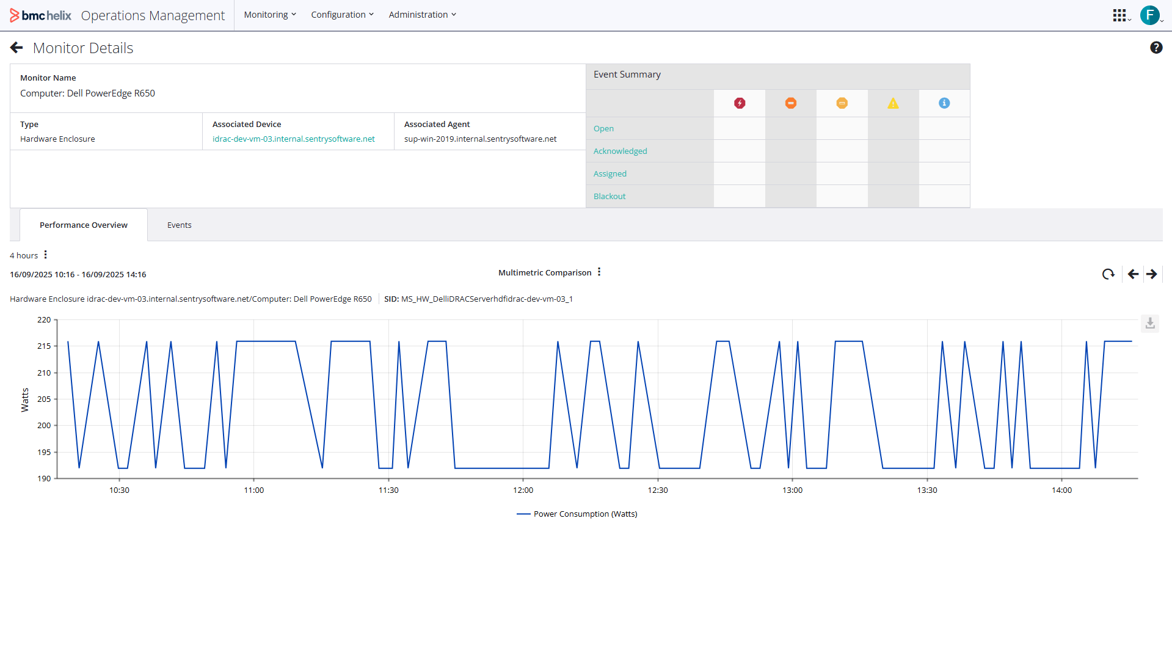Expand the Configuration menu
1172x659 pixels.
tap(341, 15)
